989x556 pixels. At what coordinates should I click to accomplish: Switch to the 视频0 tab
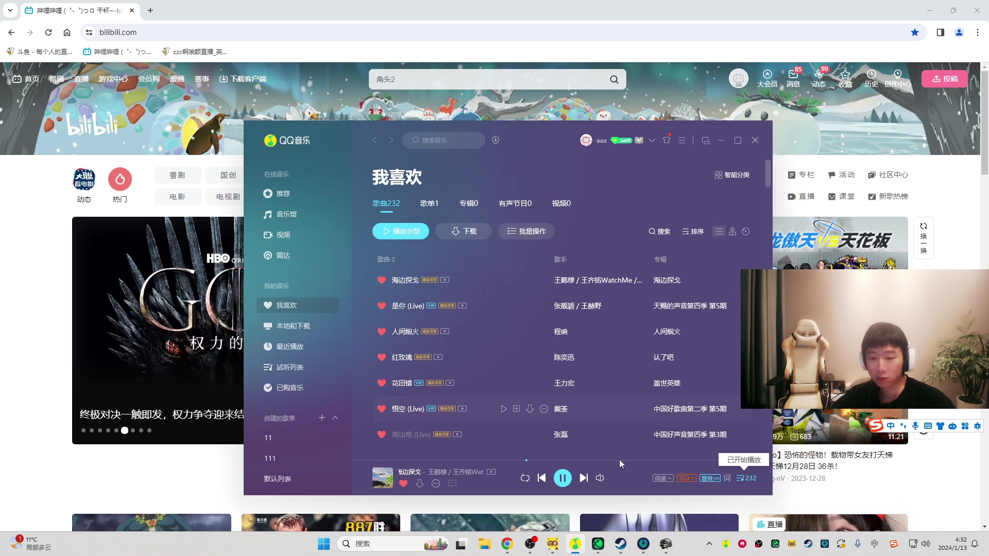tap(561, 203)
